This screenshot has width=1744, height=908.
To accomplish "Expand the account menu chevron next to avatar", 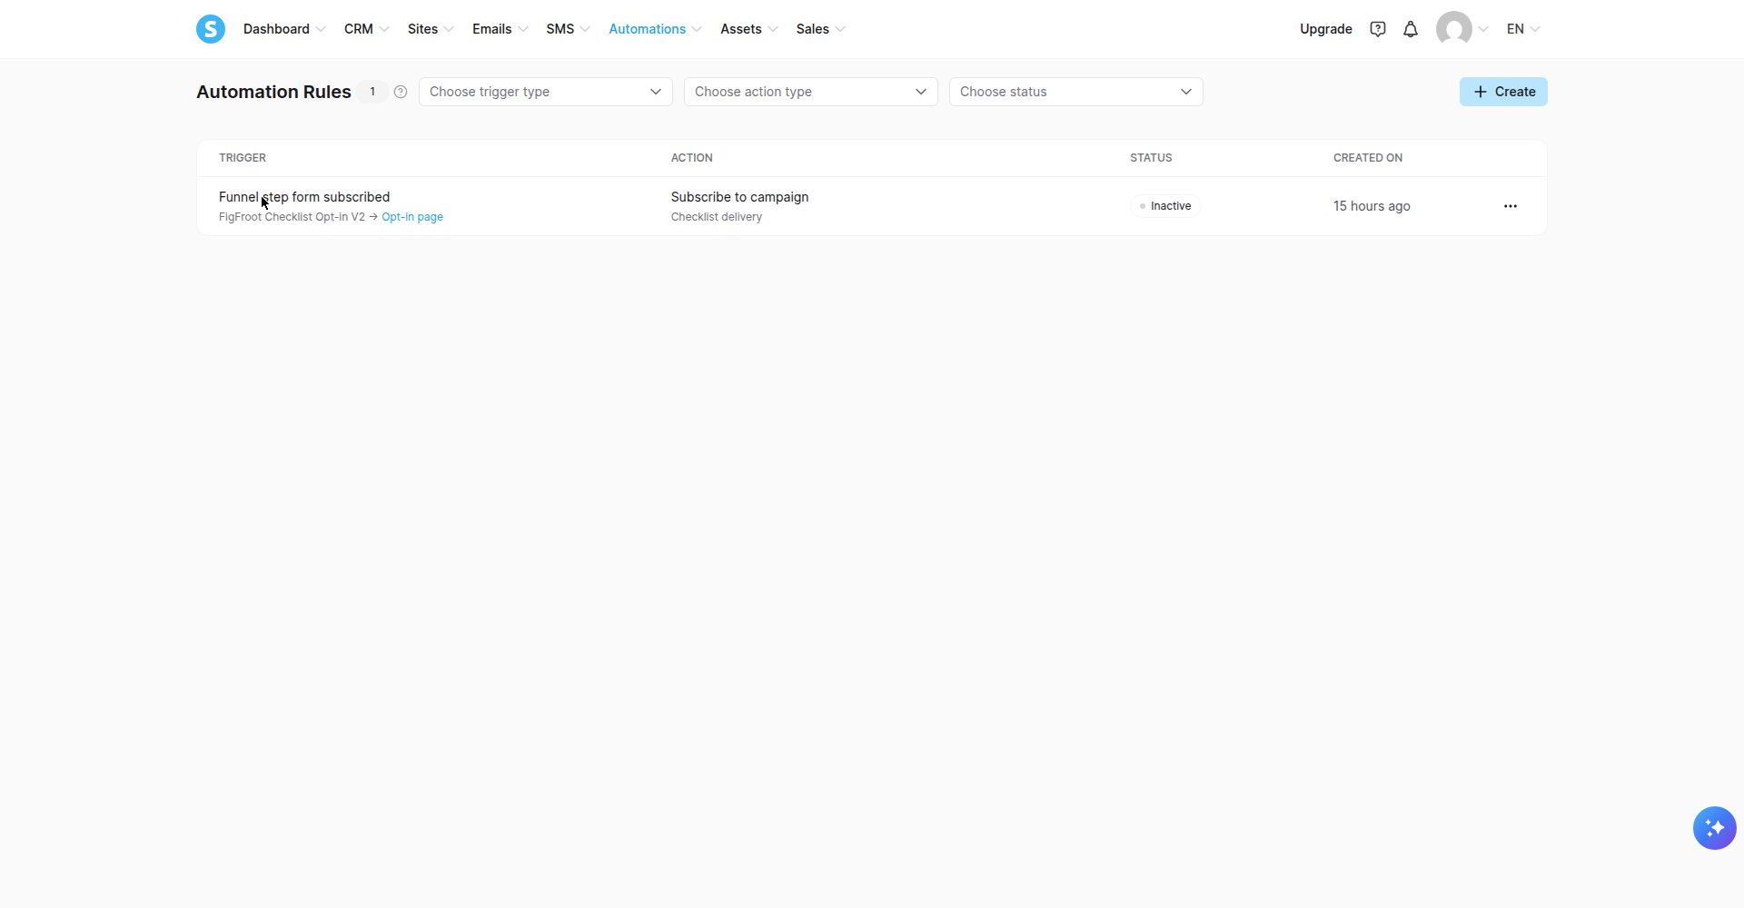I will click(1483, 29).
